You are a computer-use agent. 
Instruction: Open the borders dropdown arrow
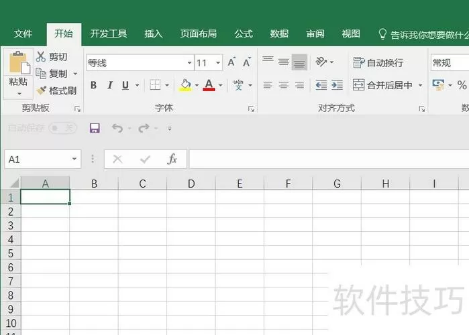coord(167,85)
